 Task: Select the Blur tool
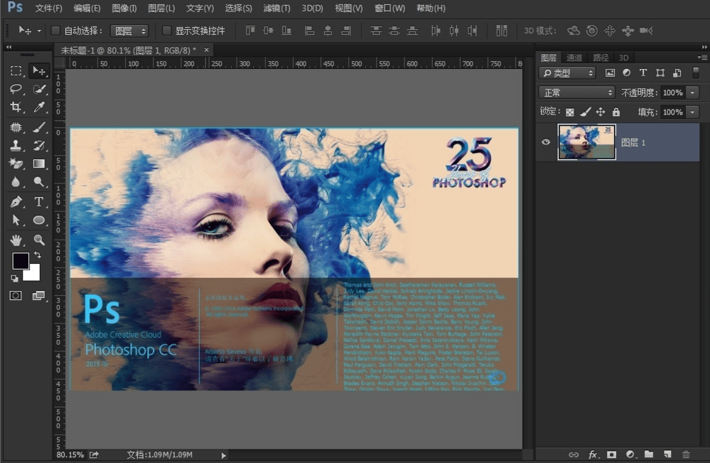coord(16,181)
